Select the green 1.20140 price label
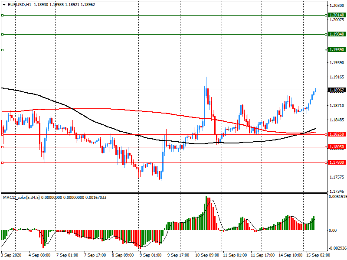This screenshot has height=260, width=347. point(337,15)
